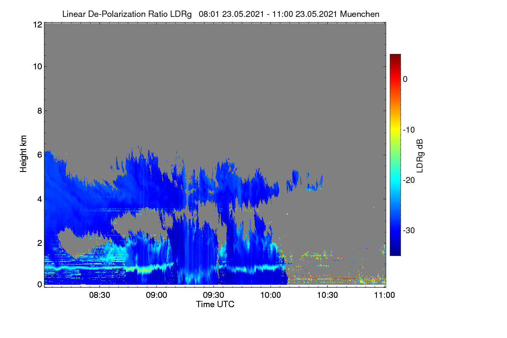Click the 10:30 time axis label

[x=328, y=295]
